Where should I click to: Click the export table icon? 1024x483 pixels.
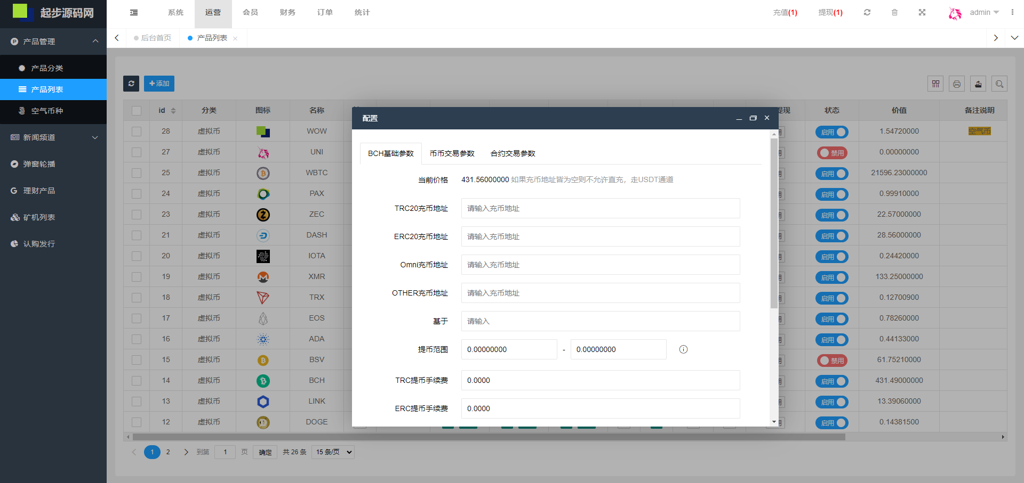tap(978, 84)
